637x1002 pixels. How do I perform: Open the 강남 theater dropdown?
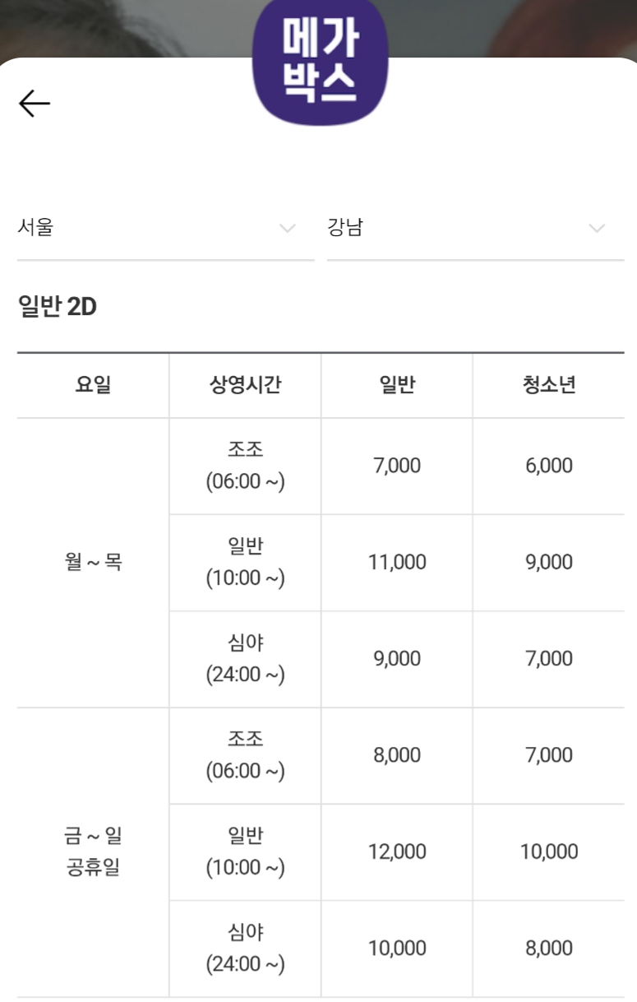(x=474, y=228)
